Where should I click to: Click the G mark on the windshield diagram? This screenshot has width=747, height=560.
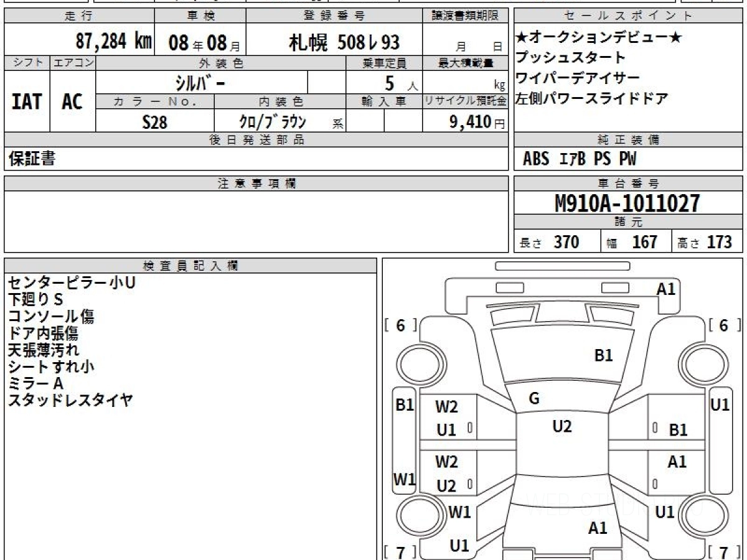pyautogui.click(x=533, y=399)
